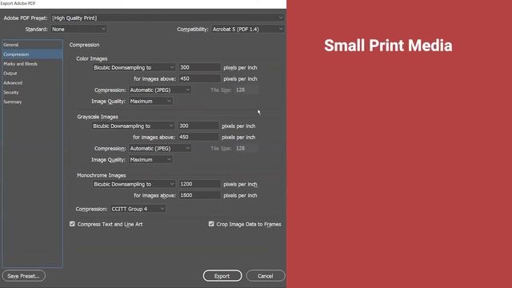The image size is (512, 288).
Task: Click the Export button
Action: point(222,276)
